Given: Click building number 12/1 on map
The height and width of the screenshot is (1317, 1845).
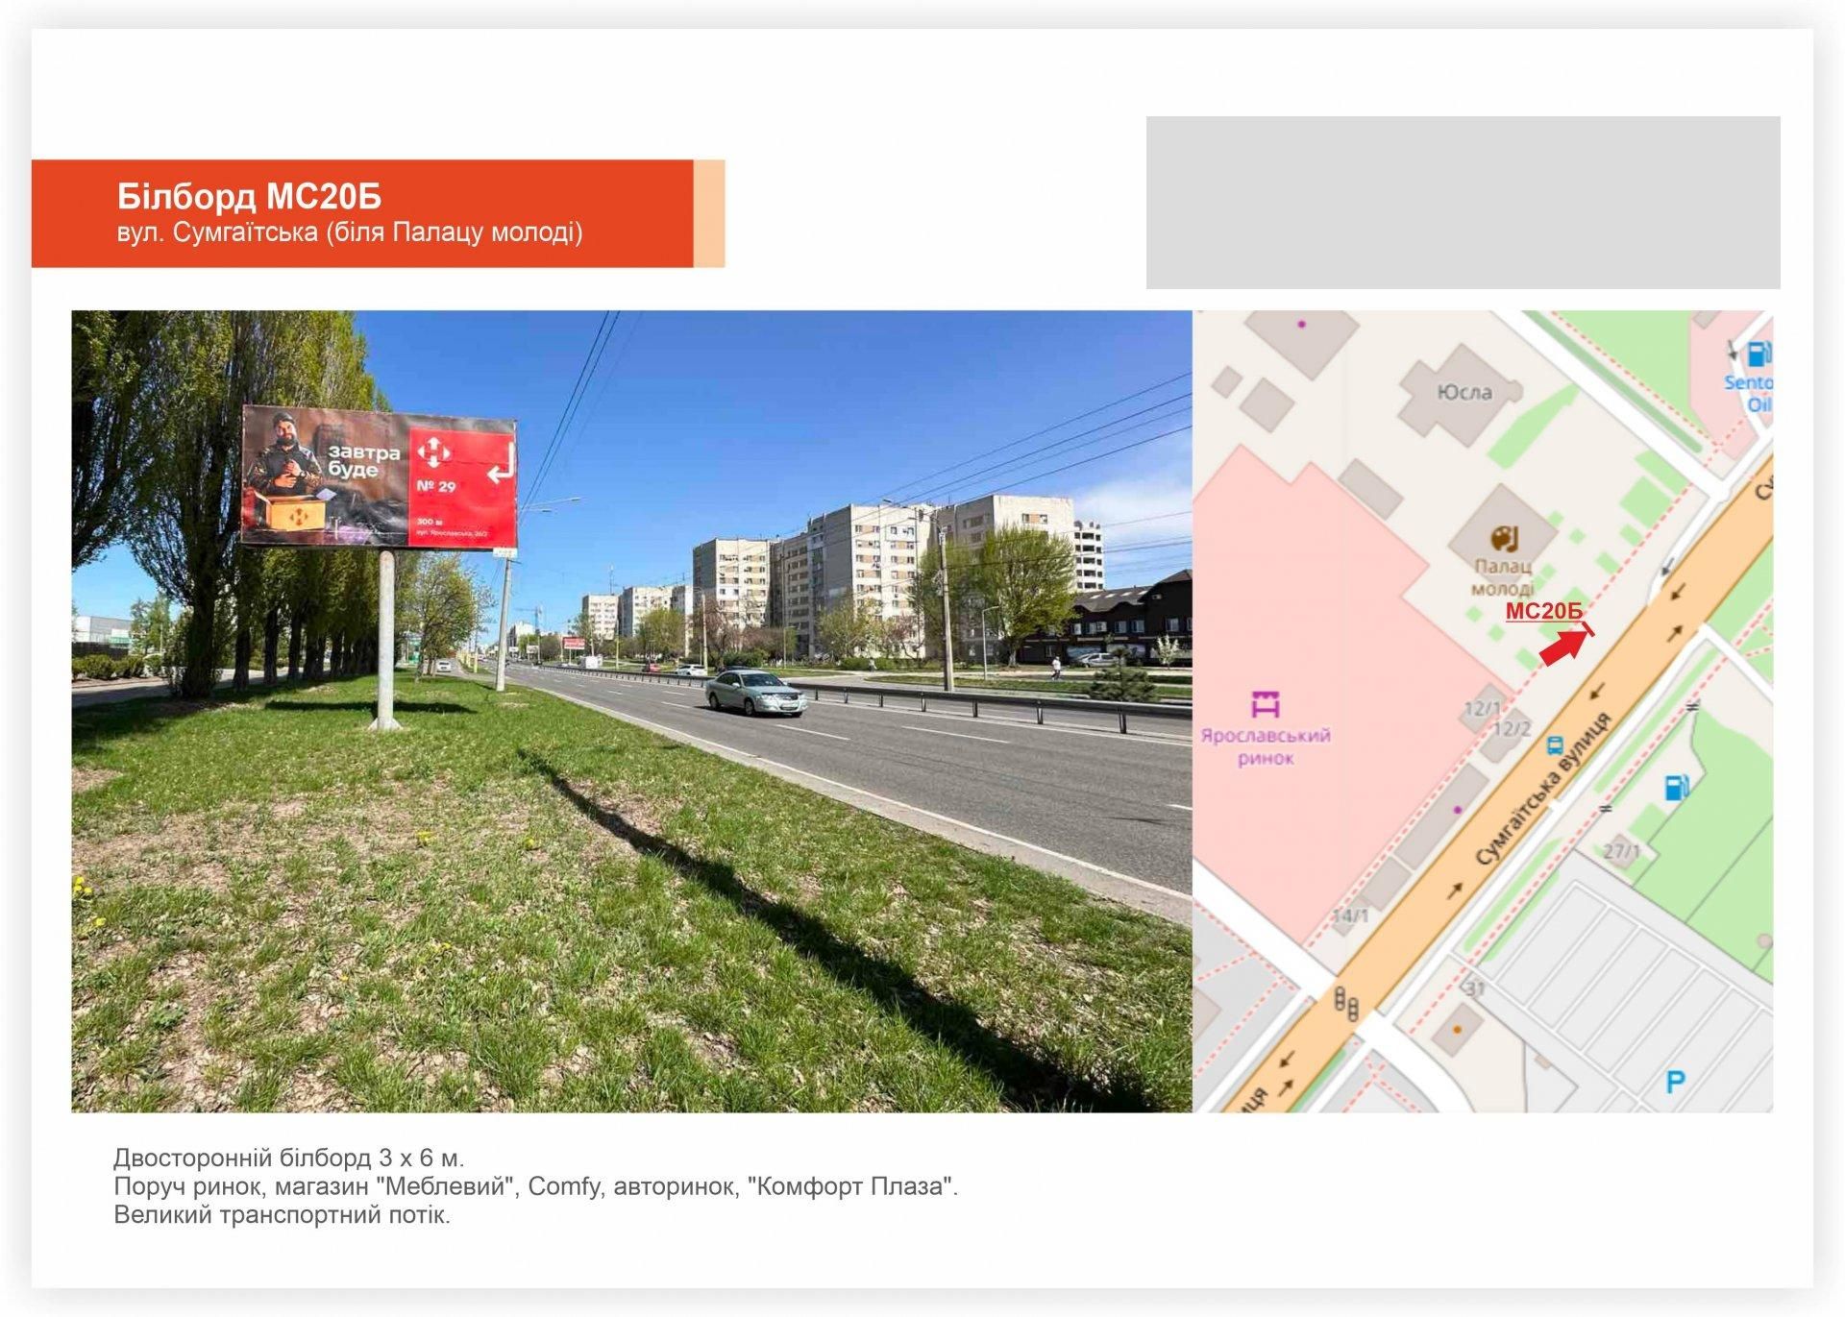Looking at the screenshot, I should pos(1482,709).
